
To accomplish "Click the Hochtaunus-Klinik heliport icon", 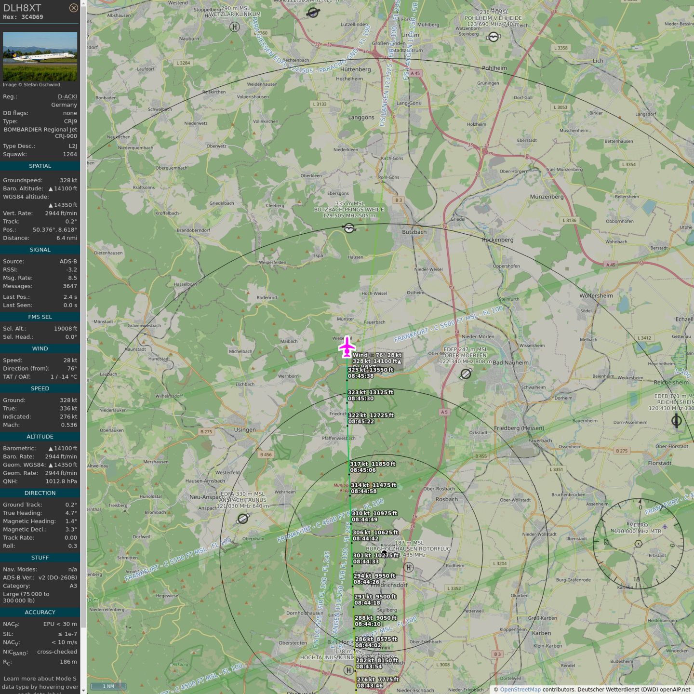I will coord(348,670).
